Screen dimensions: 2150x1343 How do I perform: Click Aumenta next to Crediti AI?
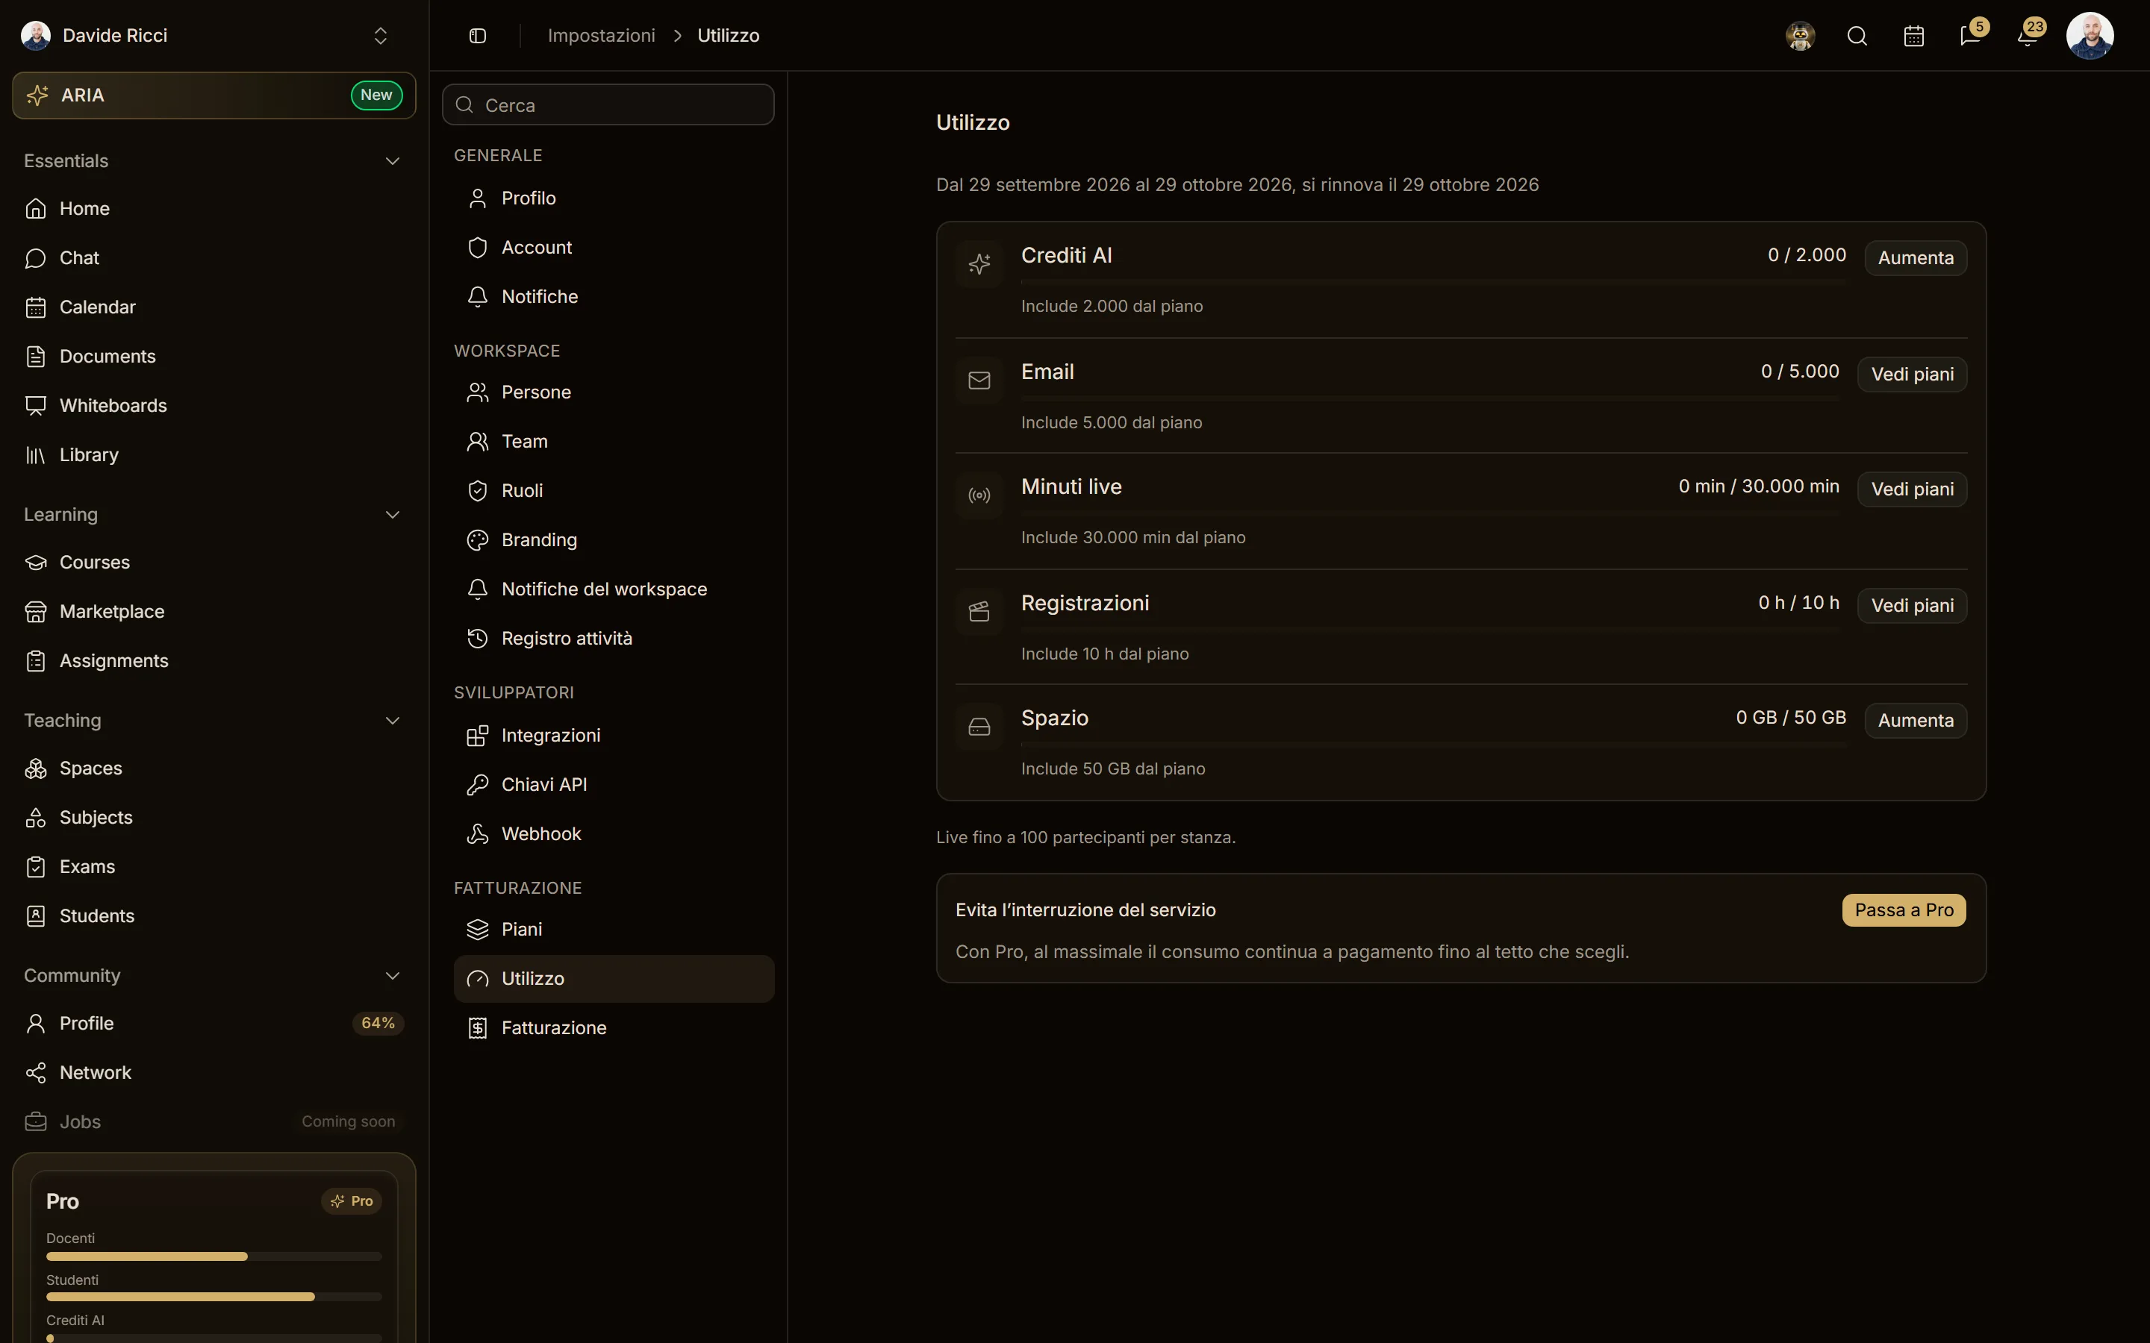click(1916, 258)
